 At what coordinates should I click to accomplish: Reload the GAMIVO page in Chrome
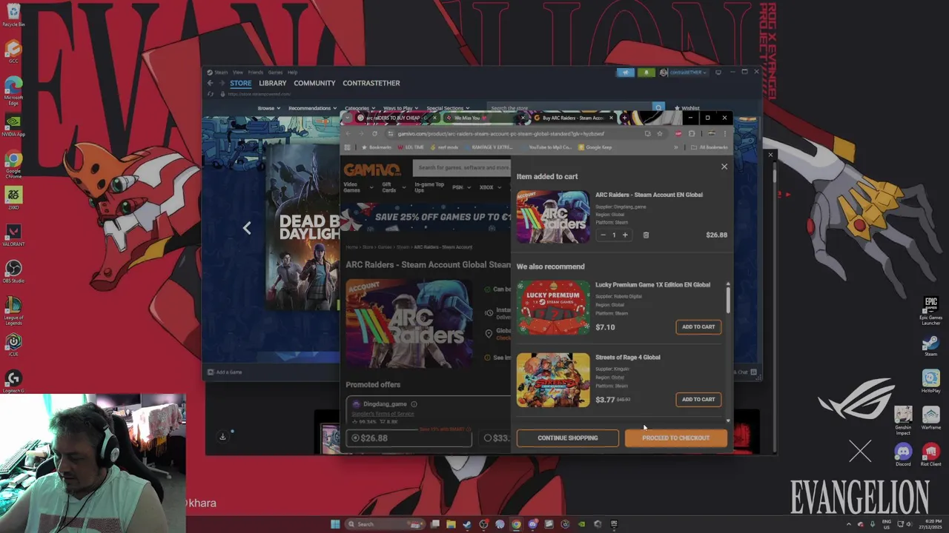click(374, 134)
